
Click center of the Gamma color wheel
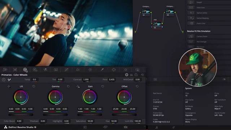(55, 97)
